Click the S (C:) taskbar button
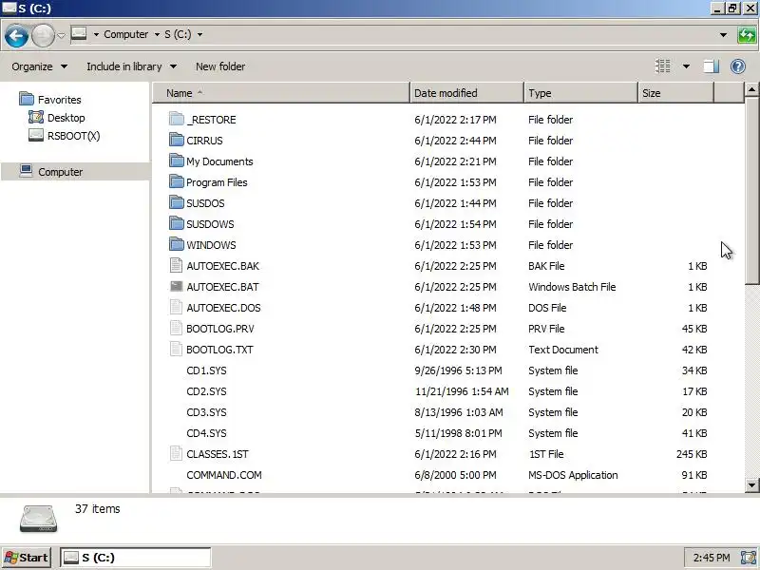760x570 pixels. pyautogui.click(x=135, y=558)
